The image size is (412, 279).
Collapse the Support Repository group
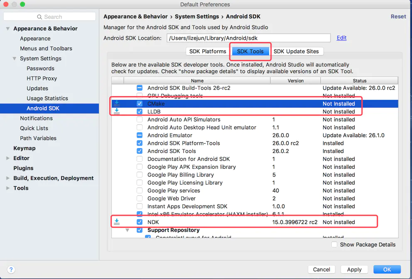click(128, 230)
